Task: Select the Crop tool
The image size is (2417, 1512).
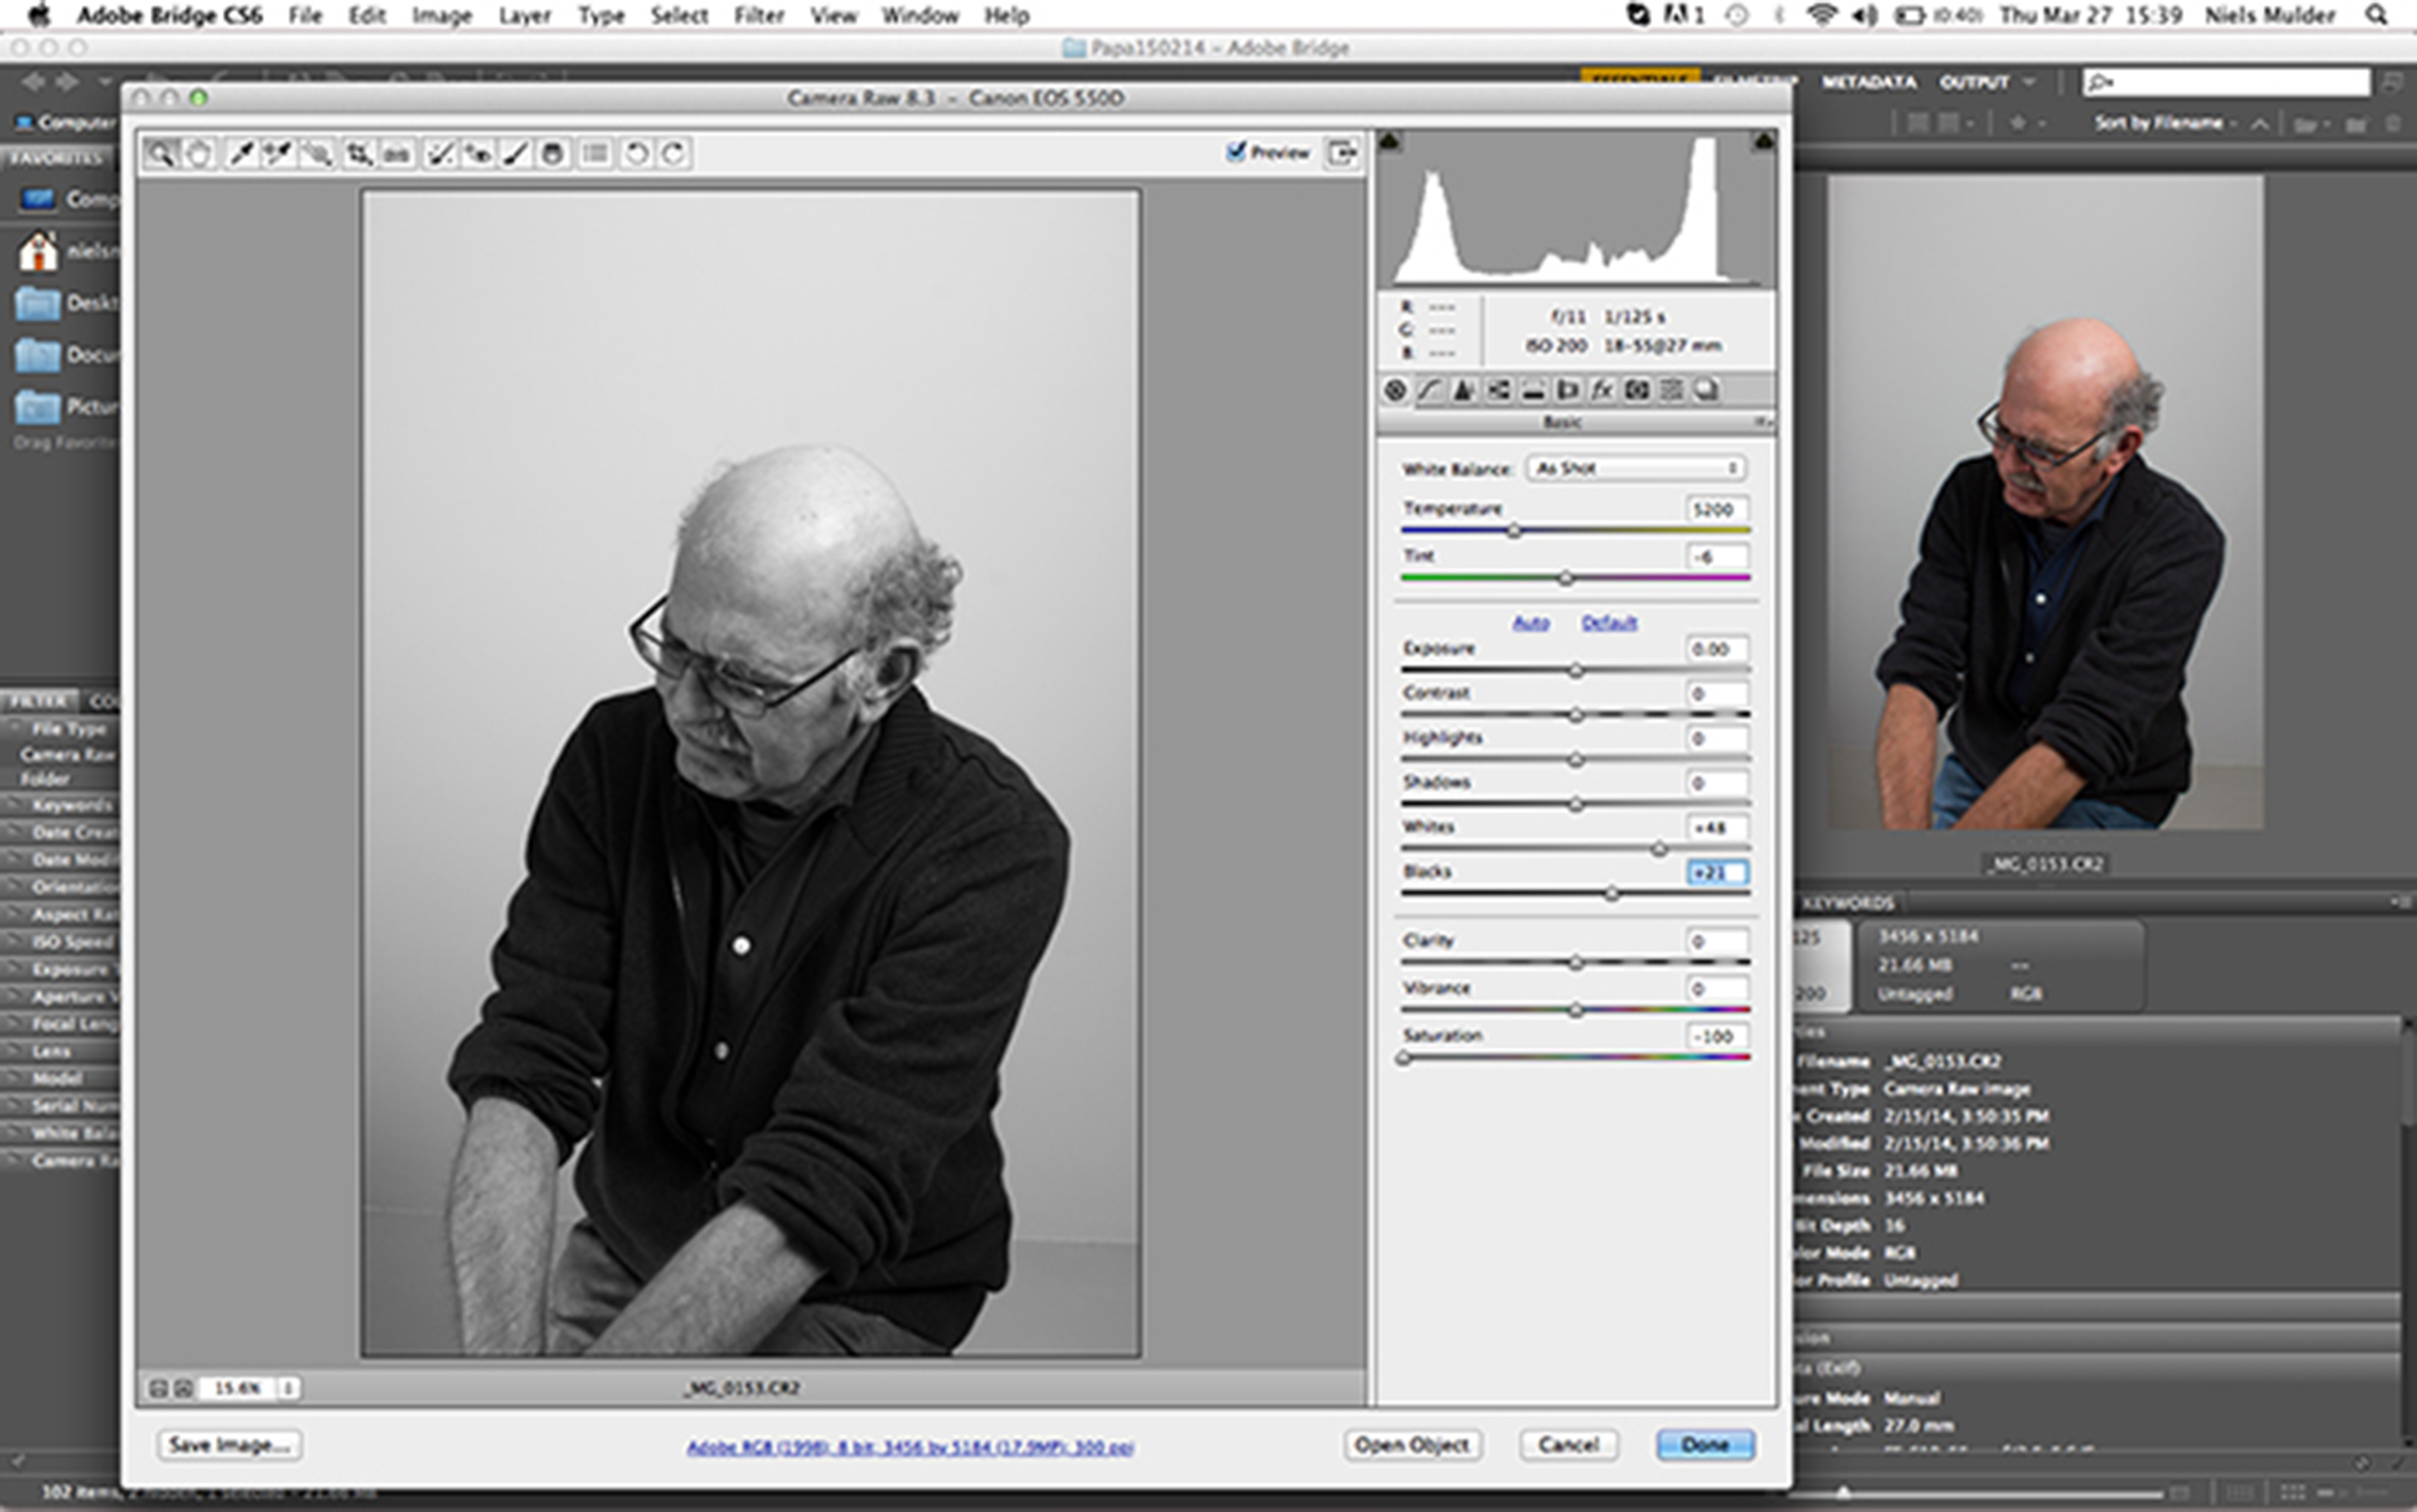Action: 358,153
